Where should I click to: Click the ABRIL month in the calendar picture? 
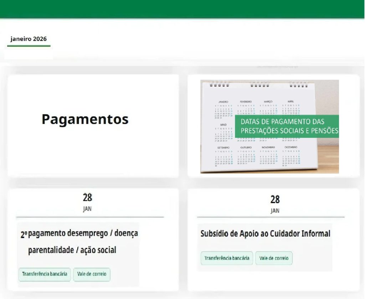tap(291, 102)
